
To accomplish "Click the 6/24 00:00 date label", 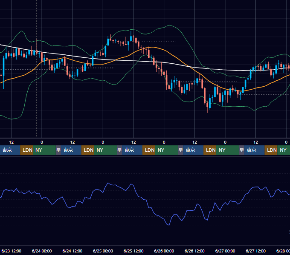I will click(x=42, y=251).
